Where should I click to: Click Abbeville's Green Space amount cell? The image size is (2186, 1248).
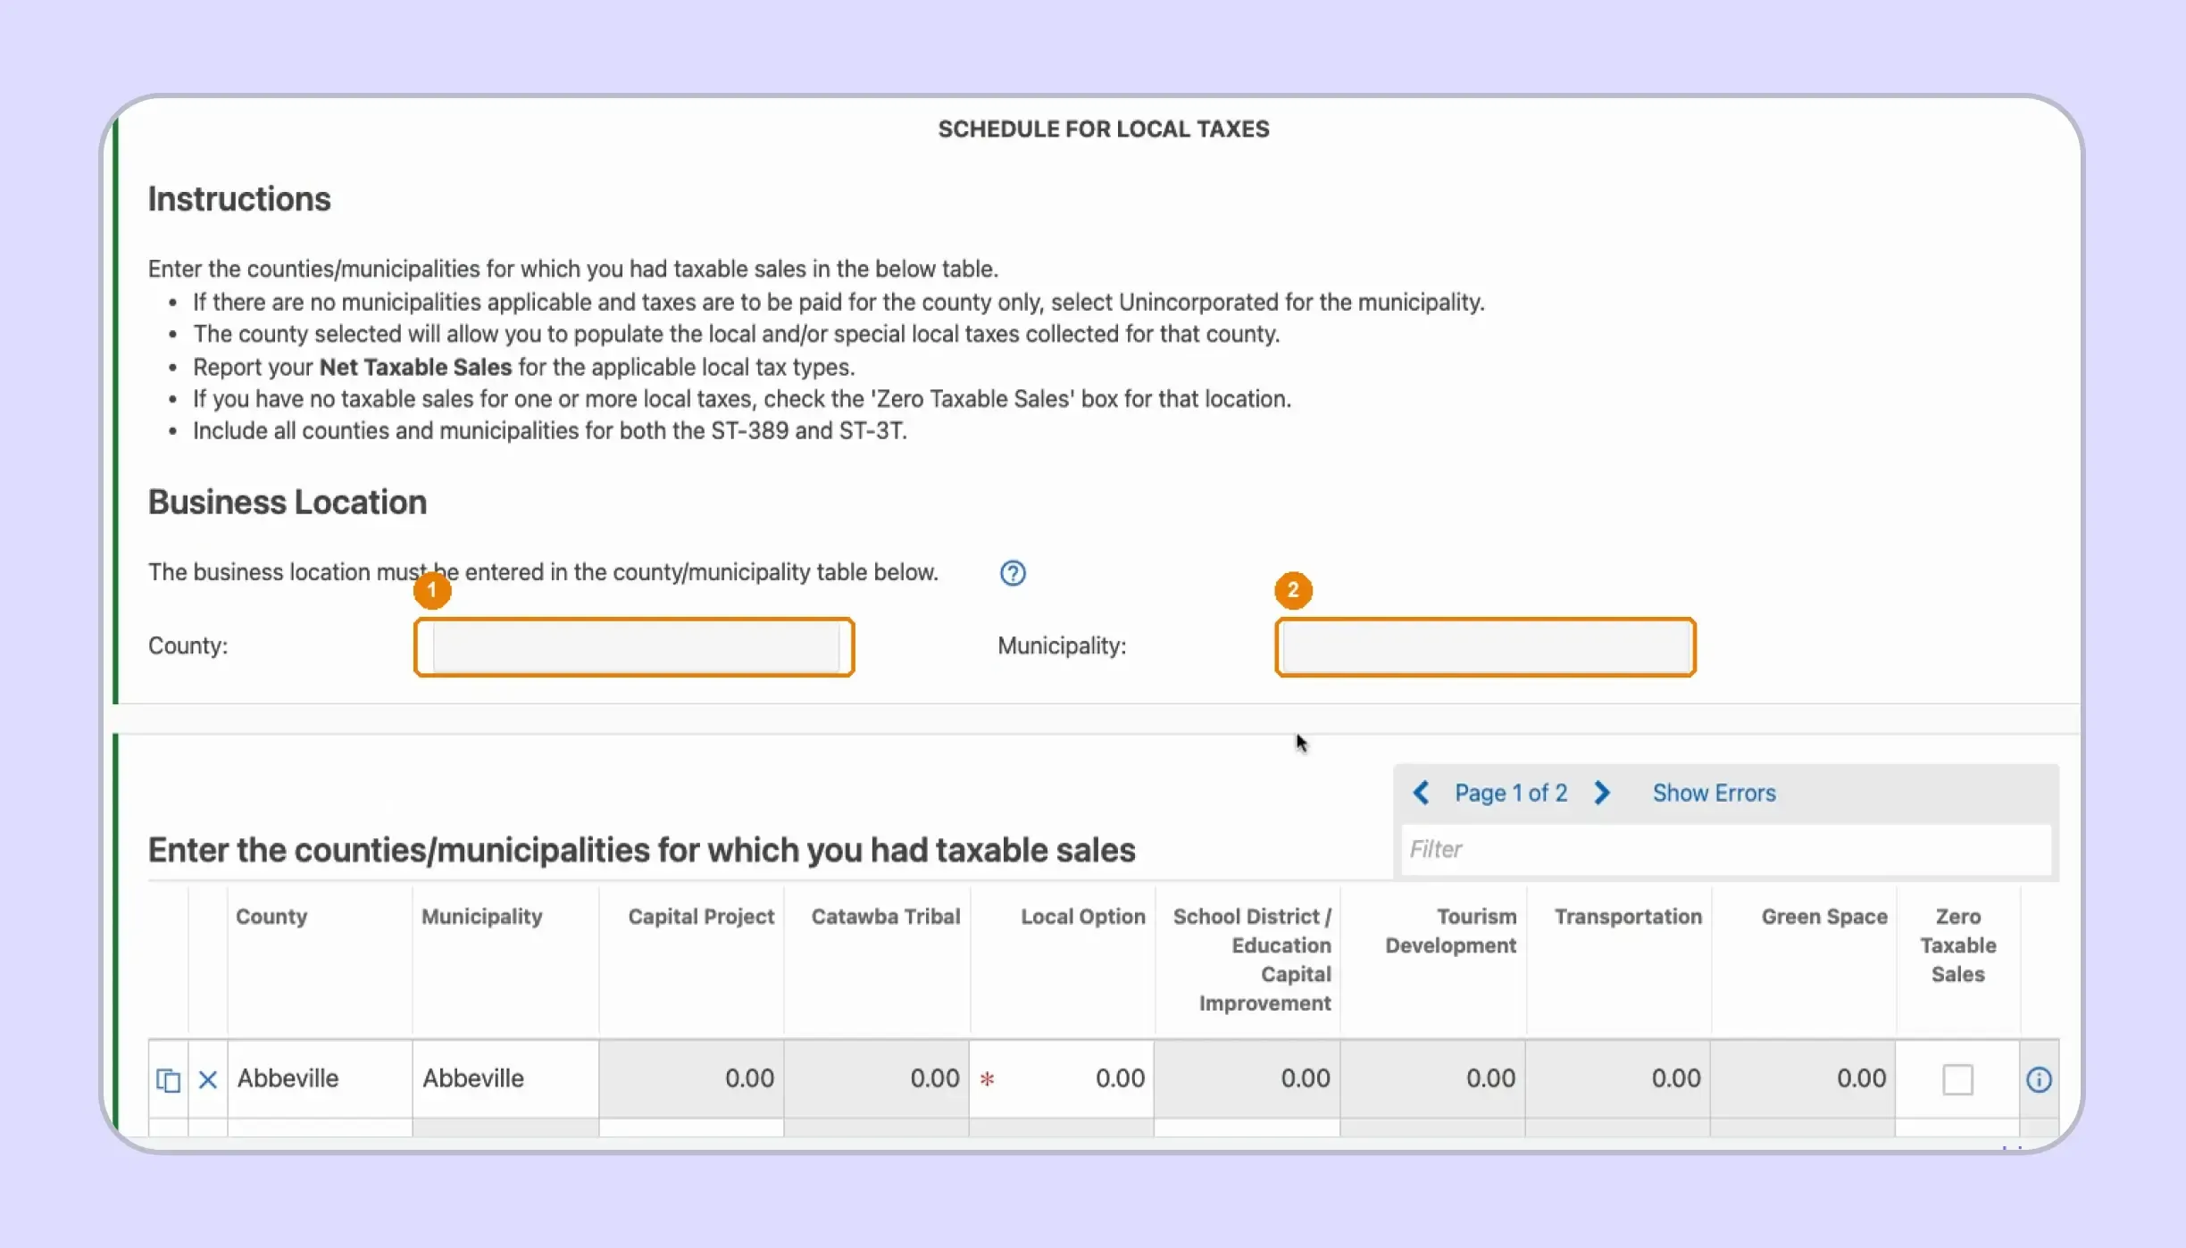pyautogui.click(x=1803, y=1078)
